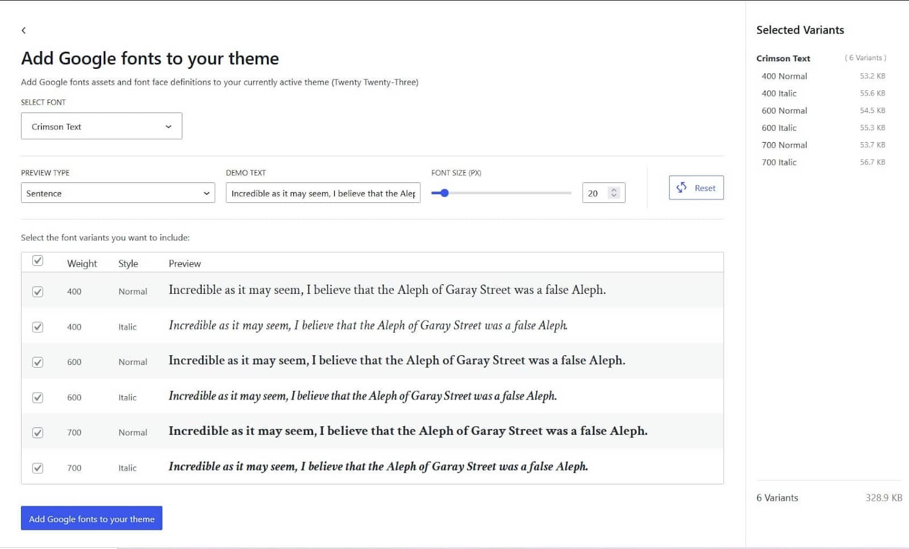Image resolution: width=909 pixels, height=549 pixels.
Task: Use the font size stepper arrows
Action: click(614, 193)
